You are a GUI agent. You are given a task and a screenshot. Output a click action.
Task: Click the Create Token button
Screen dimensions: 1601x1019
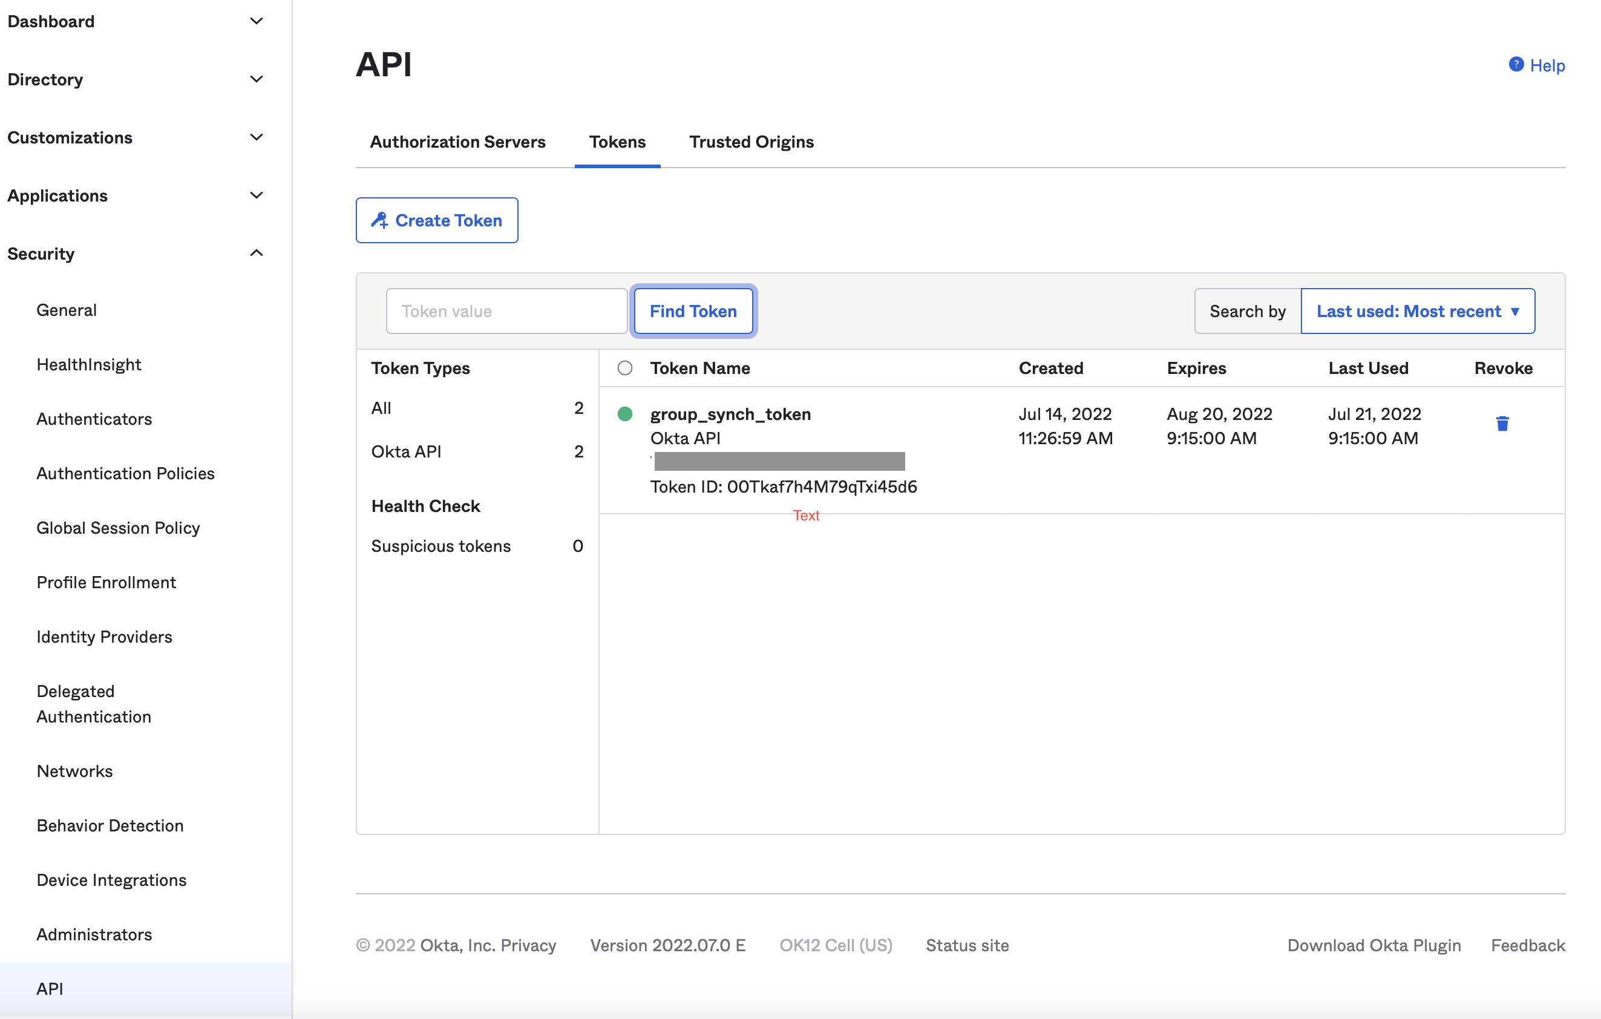[x=436, y=220]
